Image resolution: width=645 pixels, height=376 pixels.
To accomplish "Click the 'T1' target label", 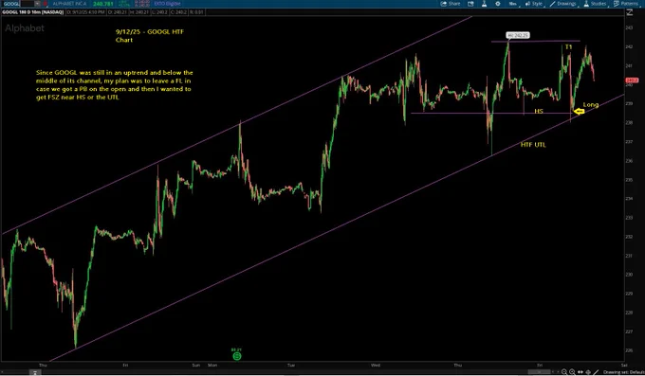I will (568, 46).
